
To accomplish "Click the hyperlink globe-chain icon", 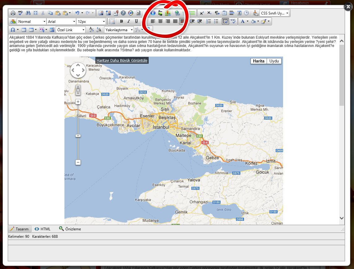I will (177, 13).
